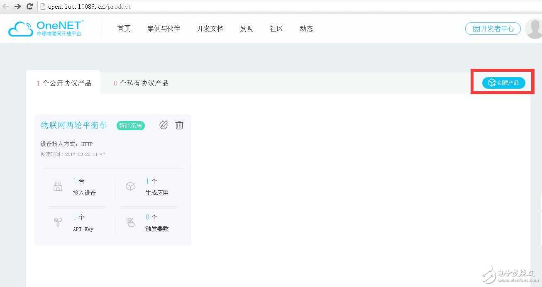Click the 接入设备 label
The height and width of the screenshot is (287, 542).
(x=84, y=193)
